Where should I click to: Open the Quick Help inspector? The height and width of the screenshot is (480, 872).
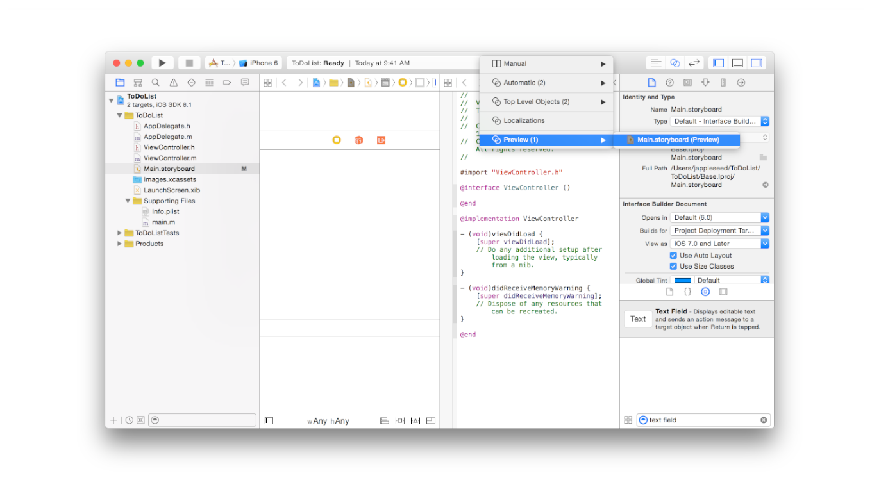pos(669,83)
